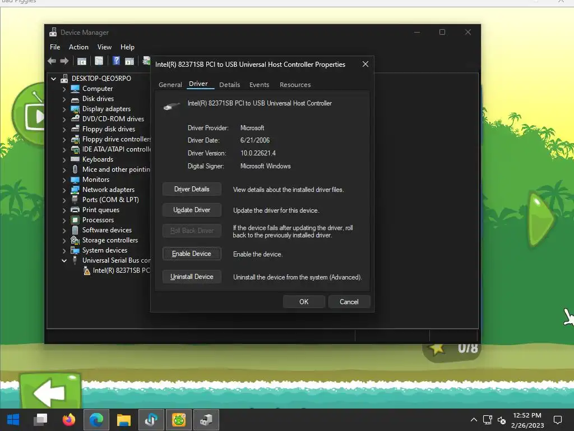Select Intel(R) 82371SB PC tree entry
This screenshot has width=574, height=431.
click(x=121, y=270)
